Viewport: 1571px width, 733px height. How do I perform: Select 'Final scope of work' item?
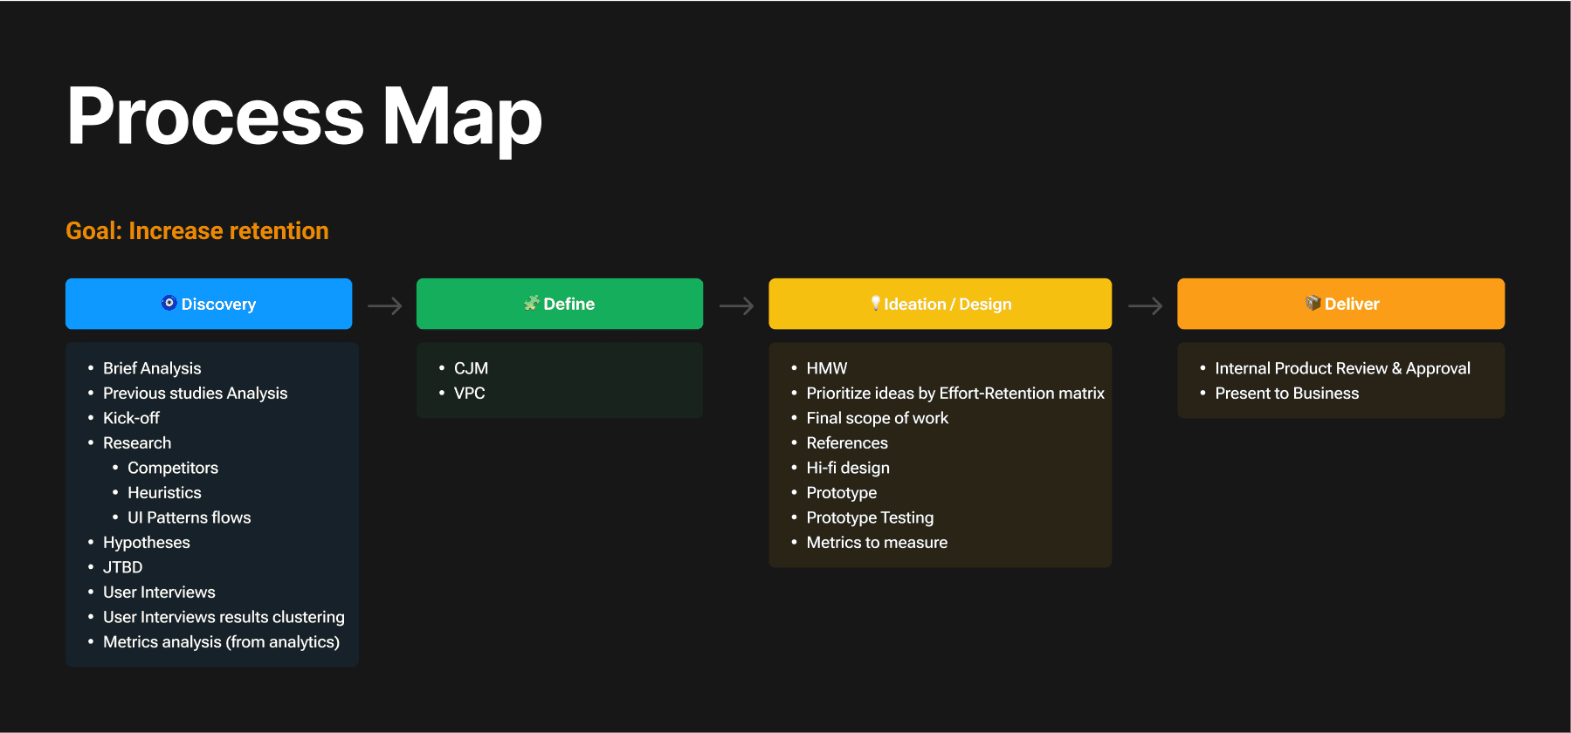877,418
